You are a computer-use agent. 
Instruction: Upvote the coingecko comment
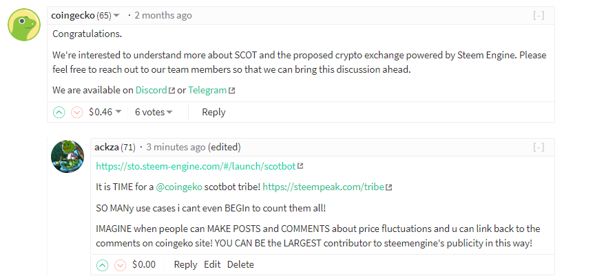[59, 112]
